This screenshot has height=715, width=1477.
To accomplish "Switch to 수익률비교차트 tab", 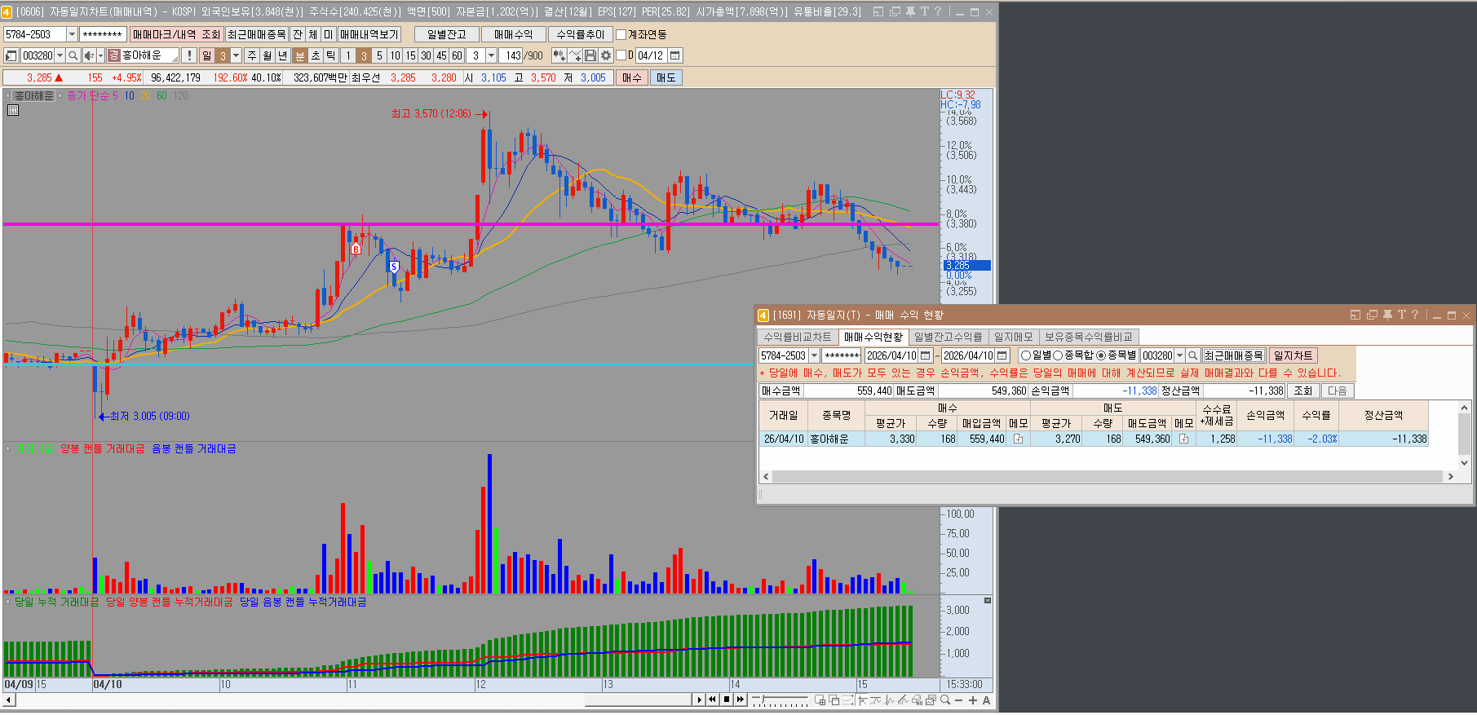I will 798,337.
